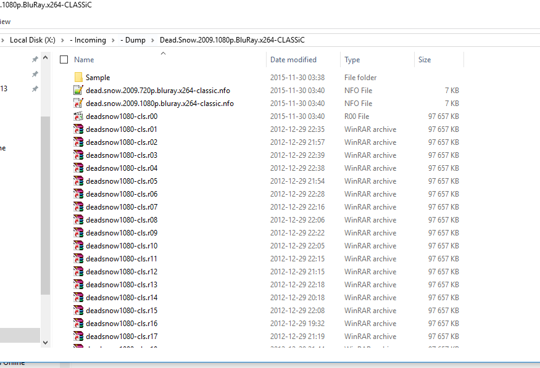Click WinRAR archive type of deadsnow1080-cls.r10
The image size is (540, 368).
click(370, 246)
